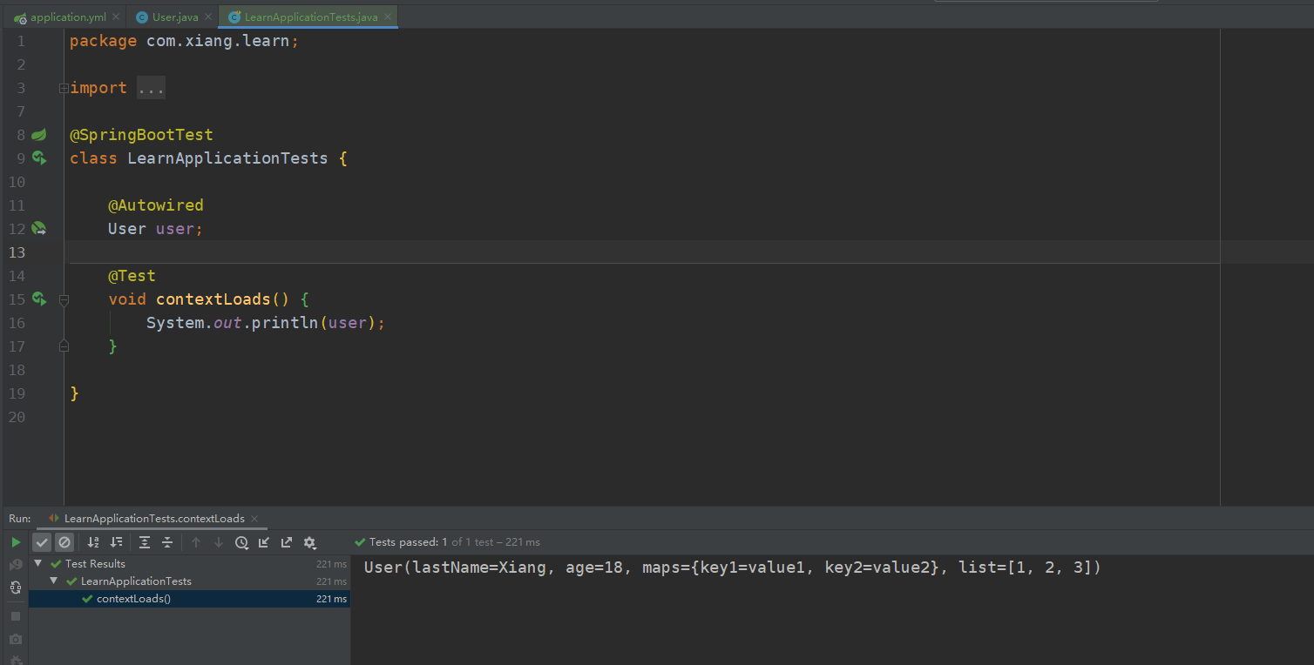This screenshot has height=665, width=1314.
Task: Collapse the Test Results tree node
Action: point(37,564)
